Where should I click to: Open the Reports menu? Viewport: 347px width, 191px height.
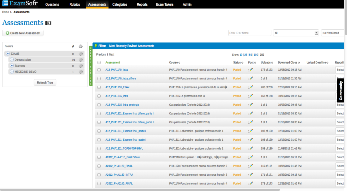(142, 4)
